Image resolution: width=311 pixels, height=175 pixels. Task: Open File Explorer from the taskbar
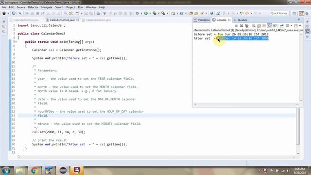19,171
